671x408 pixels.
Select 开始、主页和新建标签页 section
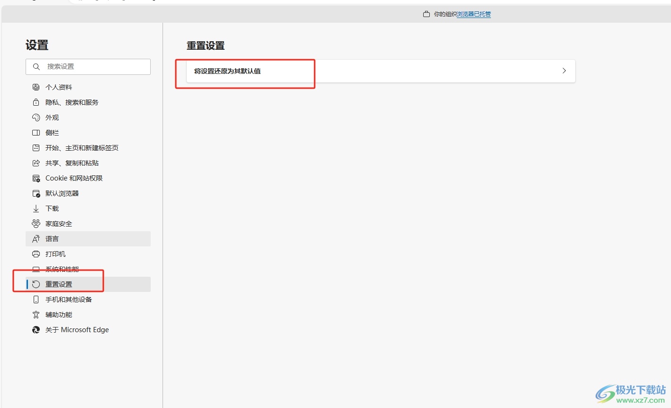click(x=88, y=148)
